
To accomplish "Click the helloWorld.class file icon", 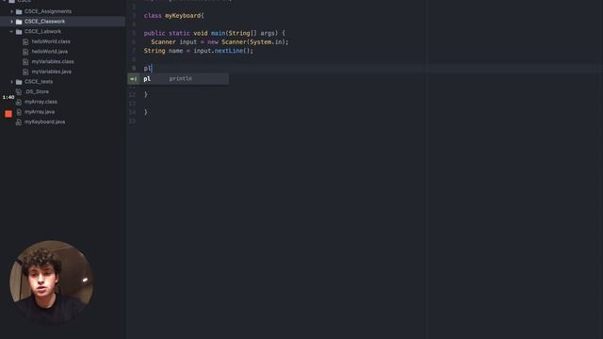I will click(25, 41).
